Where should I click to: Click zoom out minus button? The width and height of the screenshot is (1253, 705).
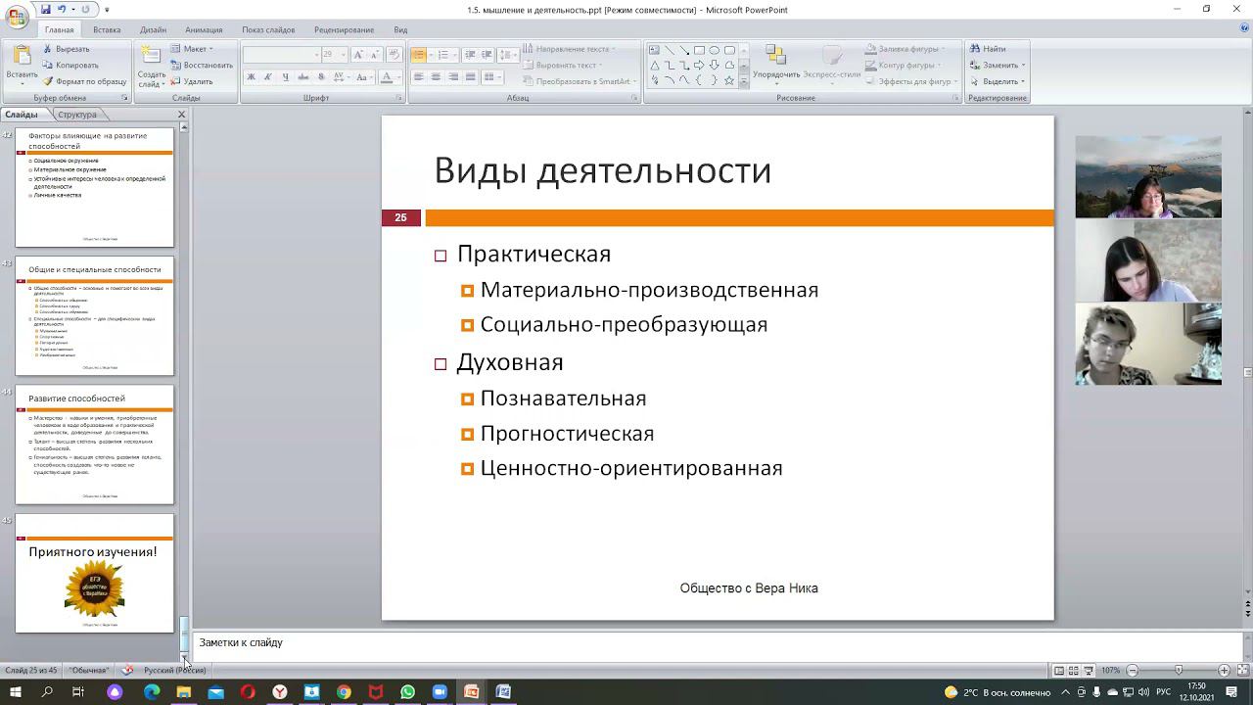click(x=1133, y=670)
